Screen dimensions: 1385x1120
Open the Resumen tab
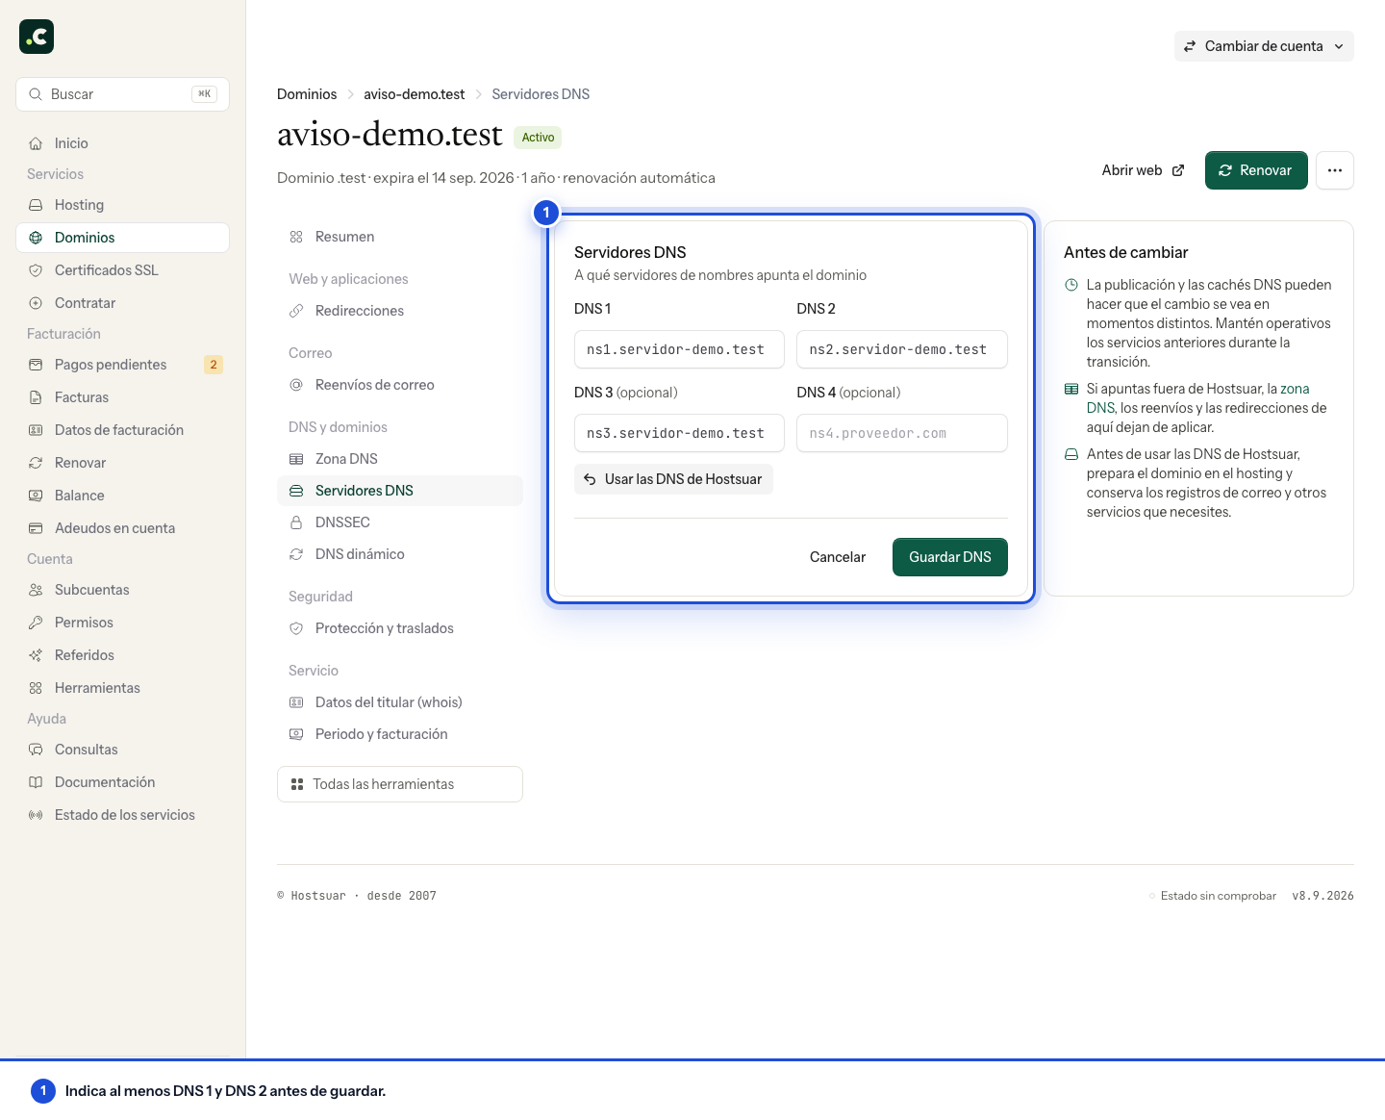tap(400, 237)
